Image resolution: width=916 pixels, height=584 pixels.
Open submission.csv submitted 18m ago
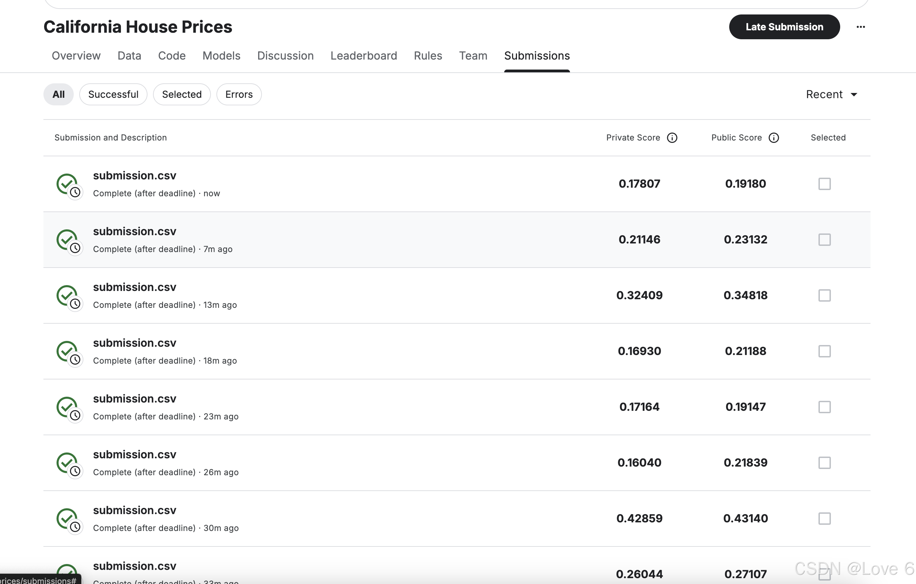(135, 343)
